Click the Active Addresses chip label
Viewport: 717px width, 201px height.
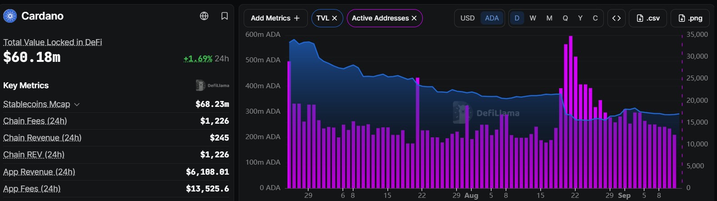tap(380, 18)
